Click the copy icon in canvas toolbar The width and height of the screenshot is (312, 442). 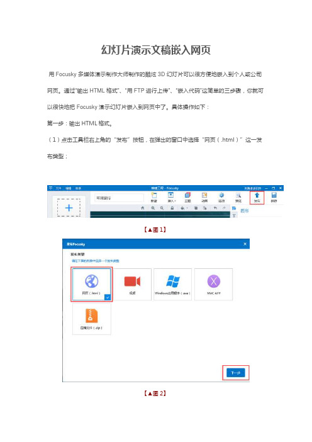pos(204,208)
